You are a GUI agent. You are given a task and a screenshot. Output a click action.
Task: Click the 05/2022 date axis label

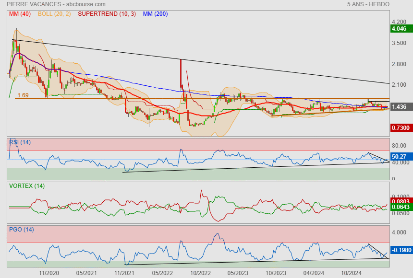coord(162,273)
